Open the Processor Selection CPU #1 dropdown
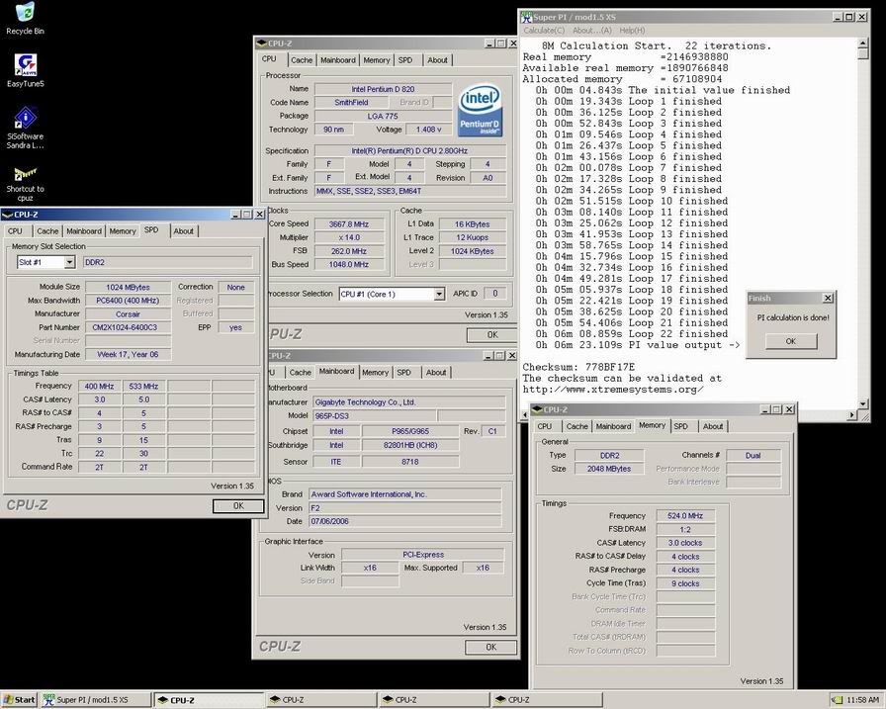This screenshot has height=709, width=886. 439,294
